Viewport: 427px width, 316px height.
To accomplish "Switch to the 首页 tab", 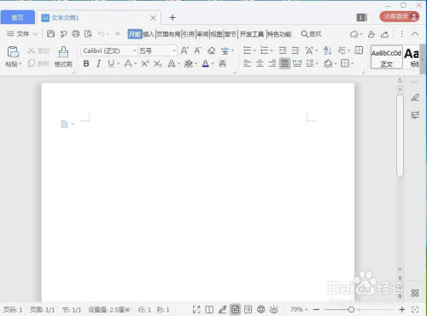I will [x=18, y=17].
